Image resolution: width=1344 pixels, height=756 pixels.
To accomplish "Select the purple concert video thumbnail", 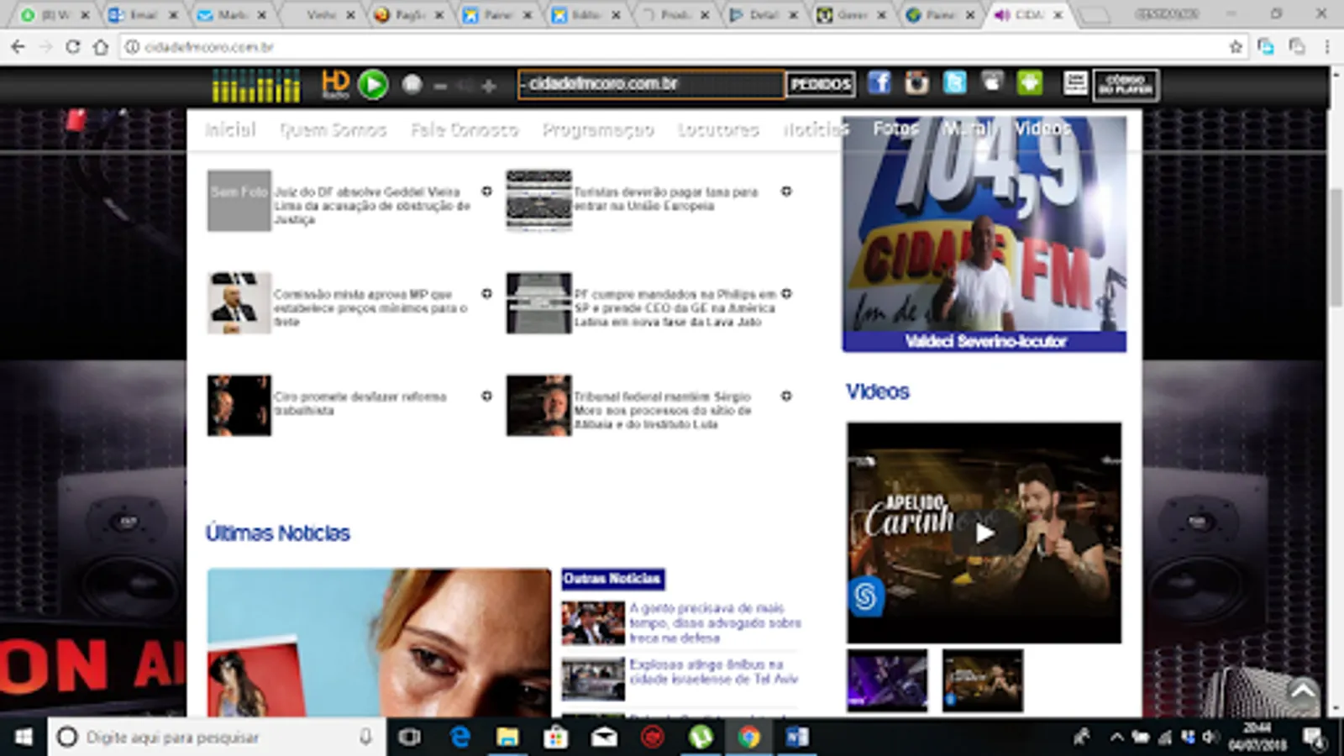I will 887,680.
